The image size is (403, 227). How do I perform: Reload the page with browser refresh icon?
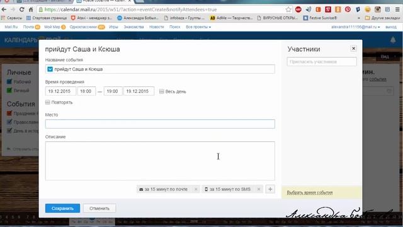click(21, 9)
